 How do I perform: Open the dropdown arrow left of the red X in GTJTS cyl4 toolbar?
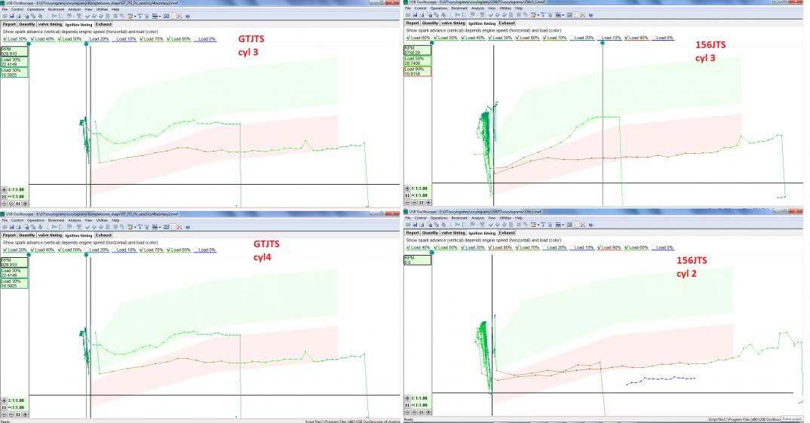[x=160, y=227]
